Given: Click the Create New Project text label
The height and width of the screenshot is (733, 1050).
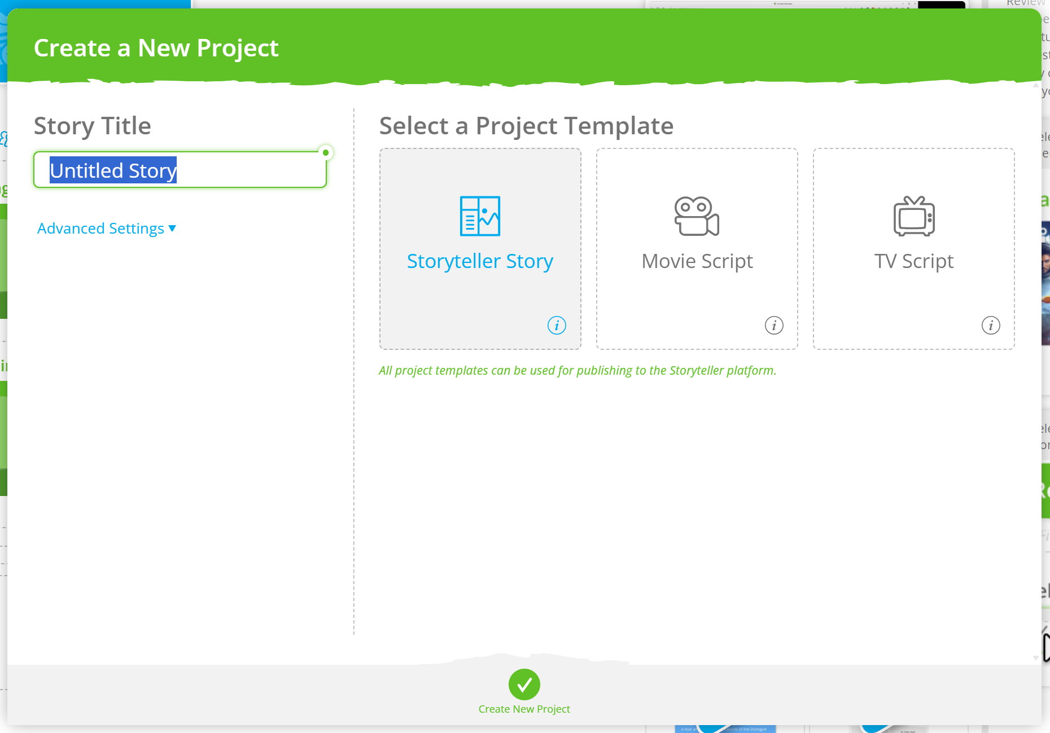Looking at the screenshot, I should coord(524,709).
